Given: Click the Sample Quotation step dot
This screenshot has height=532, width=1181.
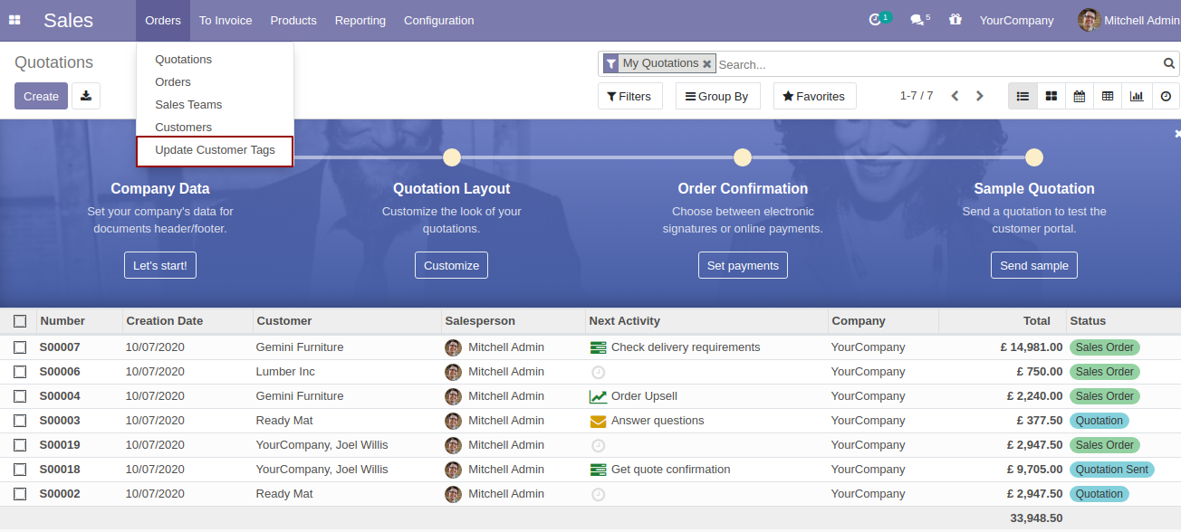Looking at the screenshot, I should pyautogui.click(x=1034, y=157).
